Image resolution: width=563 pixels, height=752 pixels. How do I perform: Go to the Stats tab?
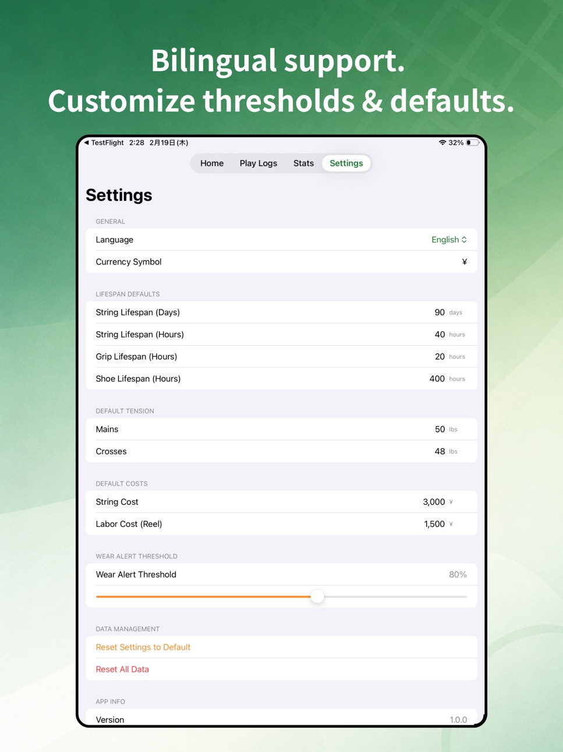pyautogui.click(x=303, y=163)
